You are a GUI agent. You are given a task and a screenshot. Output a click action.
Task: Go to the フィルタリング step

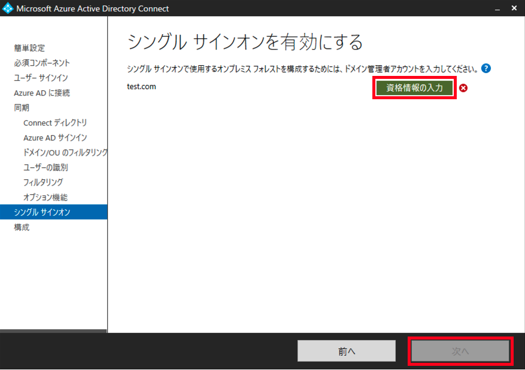(x=43, y=182)
